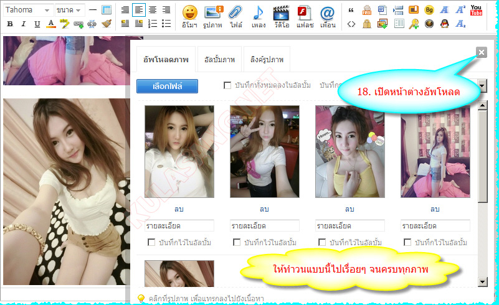This screenshot has height=305, width=499.
Task: Float image left of text
Action: pos(125,24)
